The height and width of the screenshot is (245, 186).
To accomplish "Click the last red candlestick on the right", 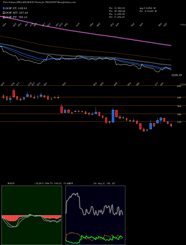I will click(171, 125).
